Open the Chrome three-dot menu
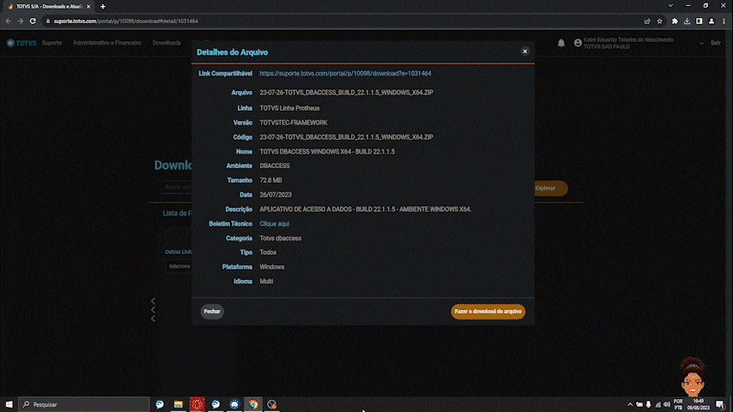Viewport: 733px width, 412px height. (724, 21)
